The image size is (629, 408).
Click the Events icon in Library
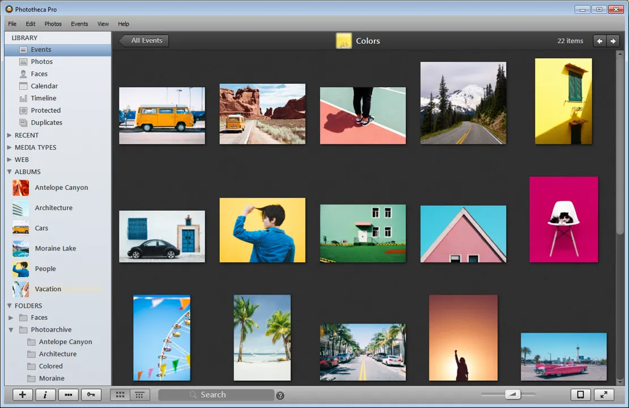coord(23,50)
